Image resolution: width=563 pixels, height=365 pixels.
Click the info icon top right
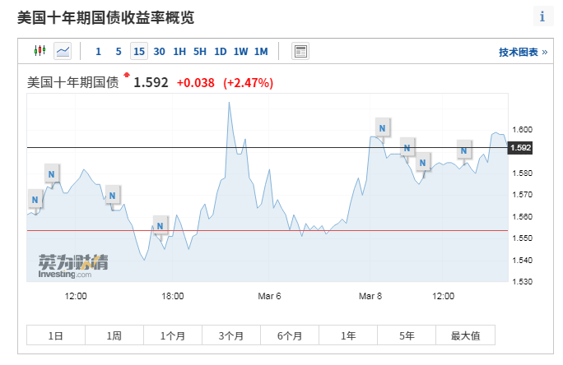pos(542,16)
